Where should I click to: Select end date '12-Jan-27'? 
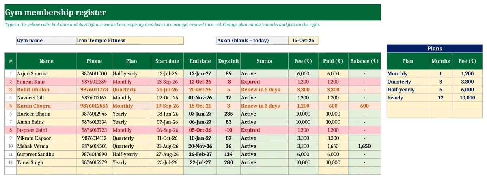pos(200,74)
